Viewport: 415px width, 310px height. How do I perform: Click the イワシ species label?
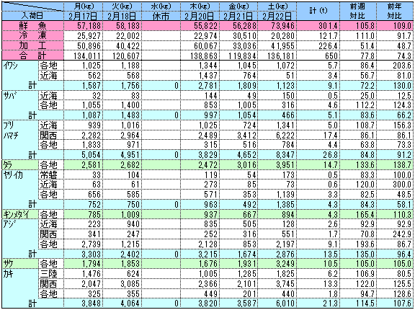pyautogui.click(x=11, y=66)
